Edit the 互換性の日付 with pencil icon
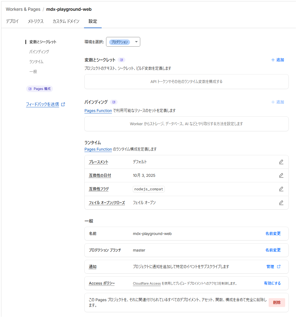Screen dimensions: 297x318 click(281, 175)
